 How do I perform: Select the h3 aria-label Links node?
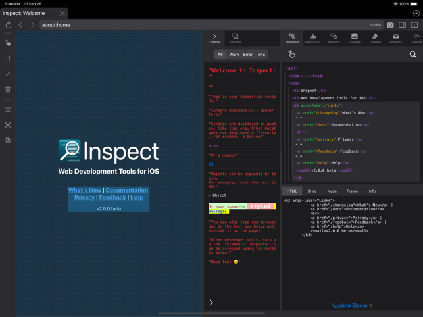click(318, 105)
